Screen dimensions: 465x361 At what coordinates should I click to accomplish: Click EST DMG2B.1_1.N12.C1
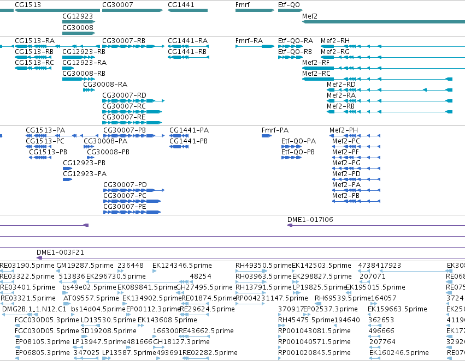pos(34,309)
